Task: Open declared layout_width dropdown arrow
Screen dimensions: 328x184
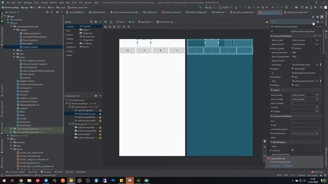Action: (317, 40)
